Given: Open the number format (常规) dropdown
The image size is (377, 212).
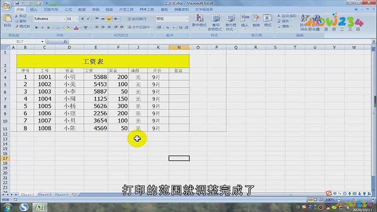Looking at the screenshot, I should pos(187,19).
